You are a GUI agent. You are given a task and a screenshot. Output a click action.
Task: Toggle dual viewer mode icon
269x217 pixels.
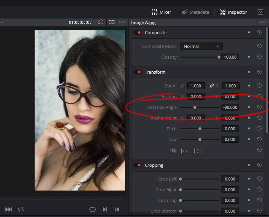click(x=111, y=22)
